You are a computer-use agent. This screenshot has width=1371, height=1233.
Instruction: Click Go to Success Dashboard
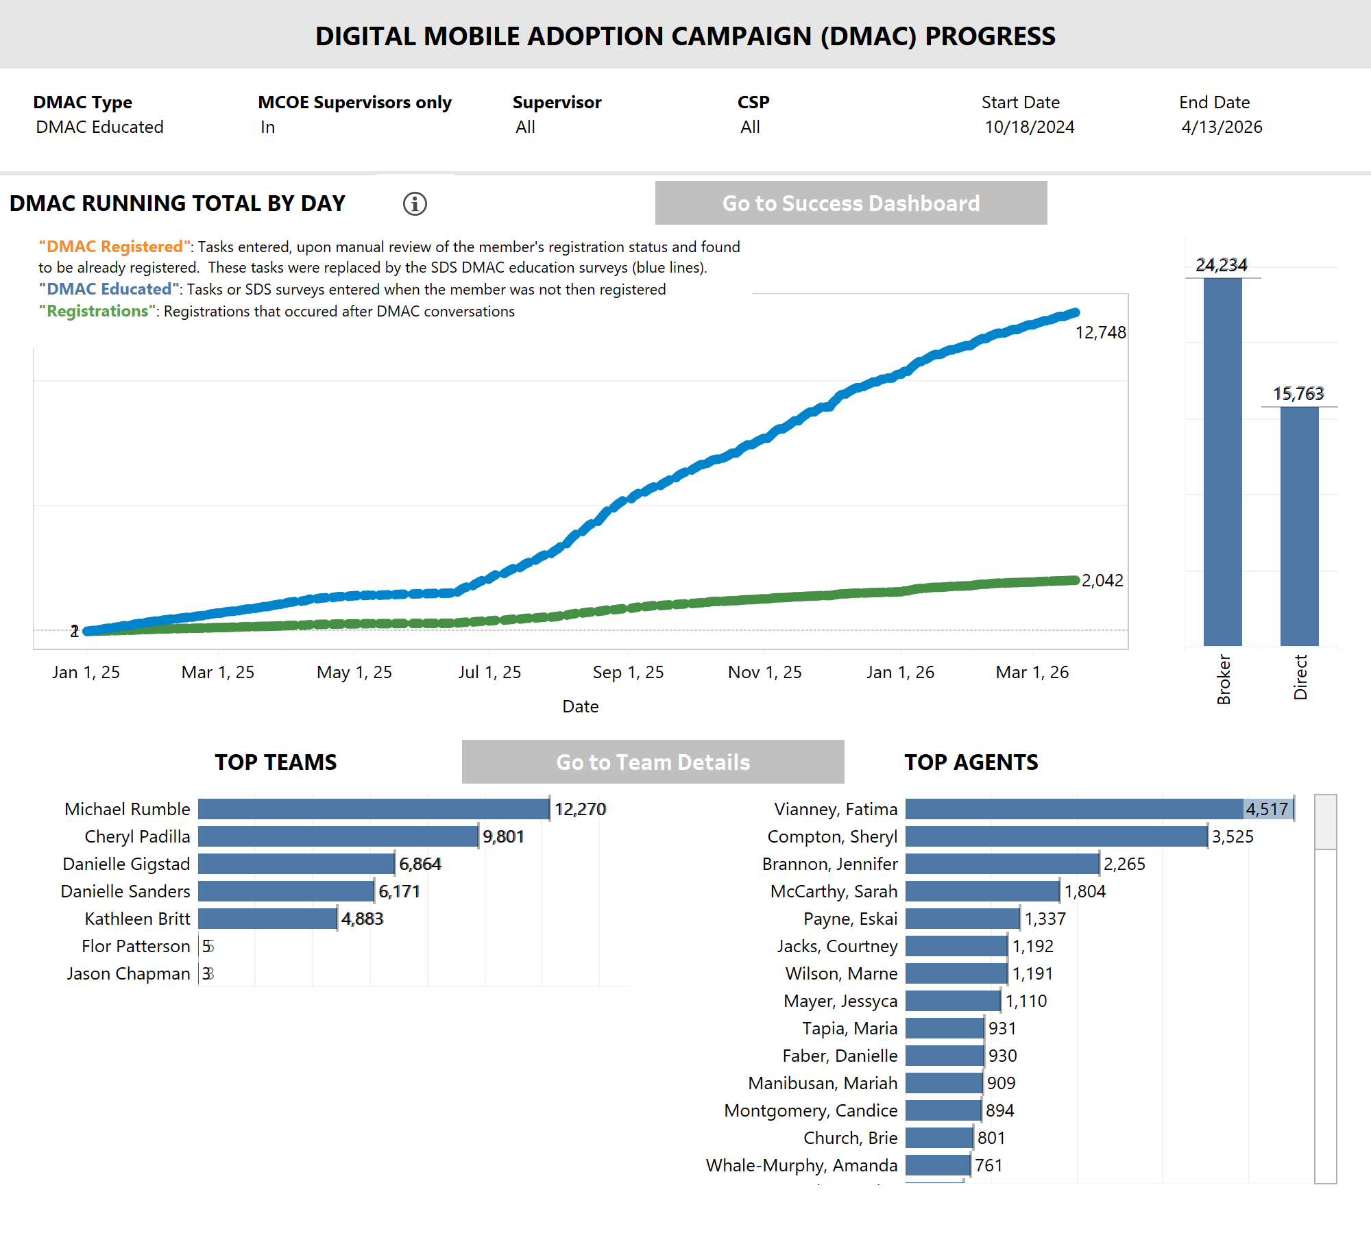click(851, 203)
